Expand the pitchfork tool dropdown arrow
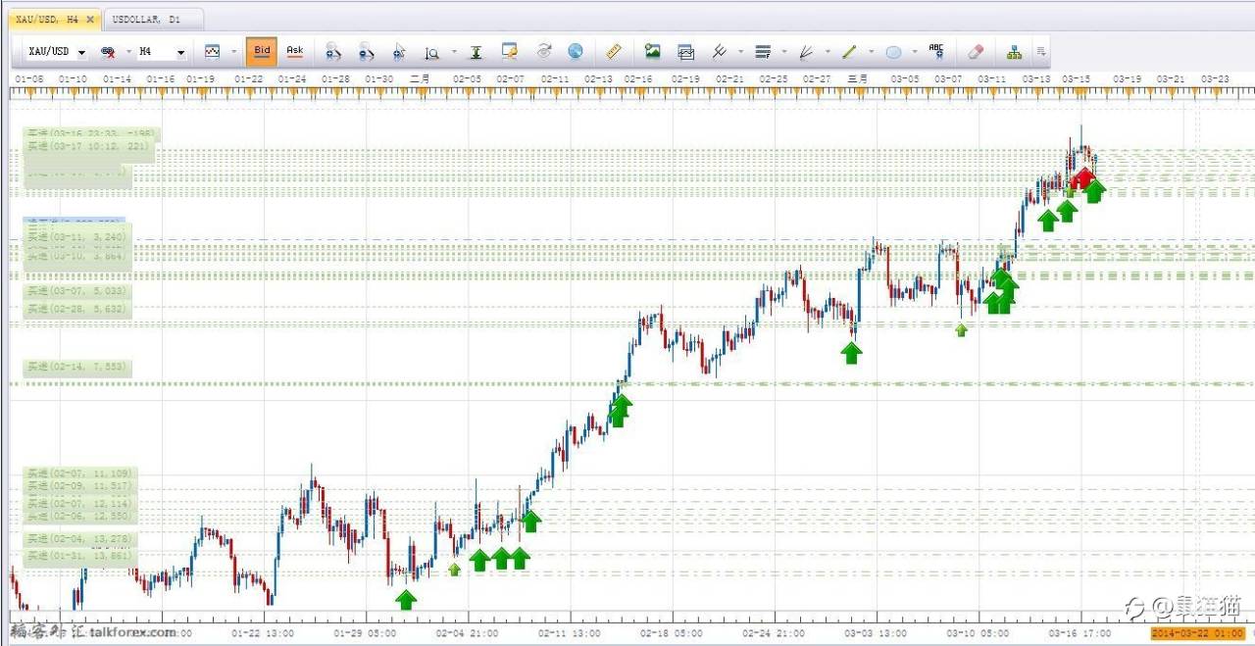 tap(740, 51)
